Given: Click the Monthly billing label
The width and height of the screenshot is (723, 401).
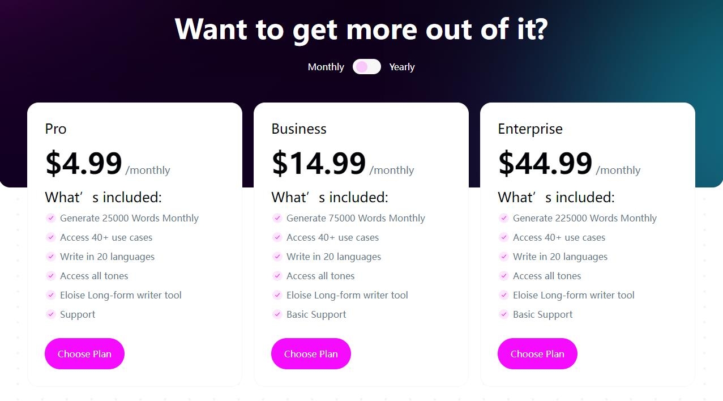Looking at the screenshot, I should click(x=326, y=67).
